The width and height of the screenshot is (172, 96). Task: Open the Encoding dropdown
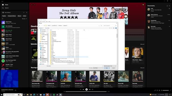pos(98,68)
